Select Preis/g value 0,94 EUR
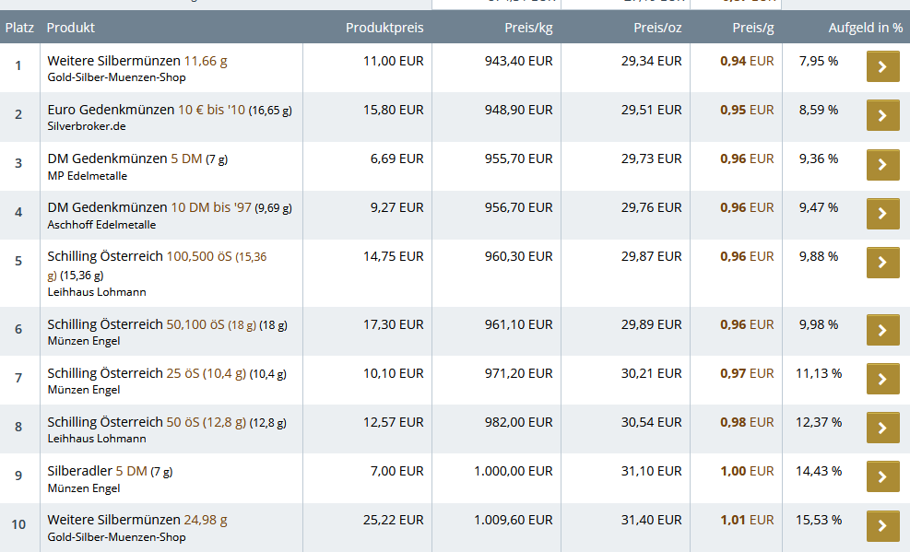This screenshot has width=910, height=552. click(x=747, y=61)
